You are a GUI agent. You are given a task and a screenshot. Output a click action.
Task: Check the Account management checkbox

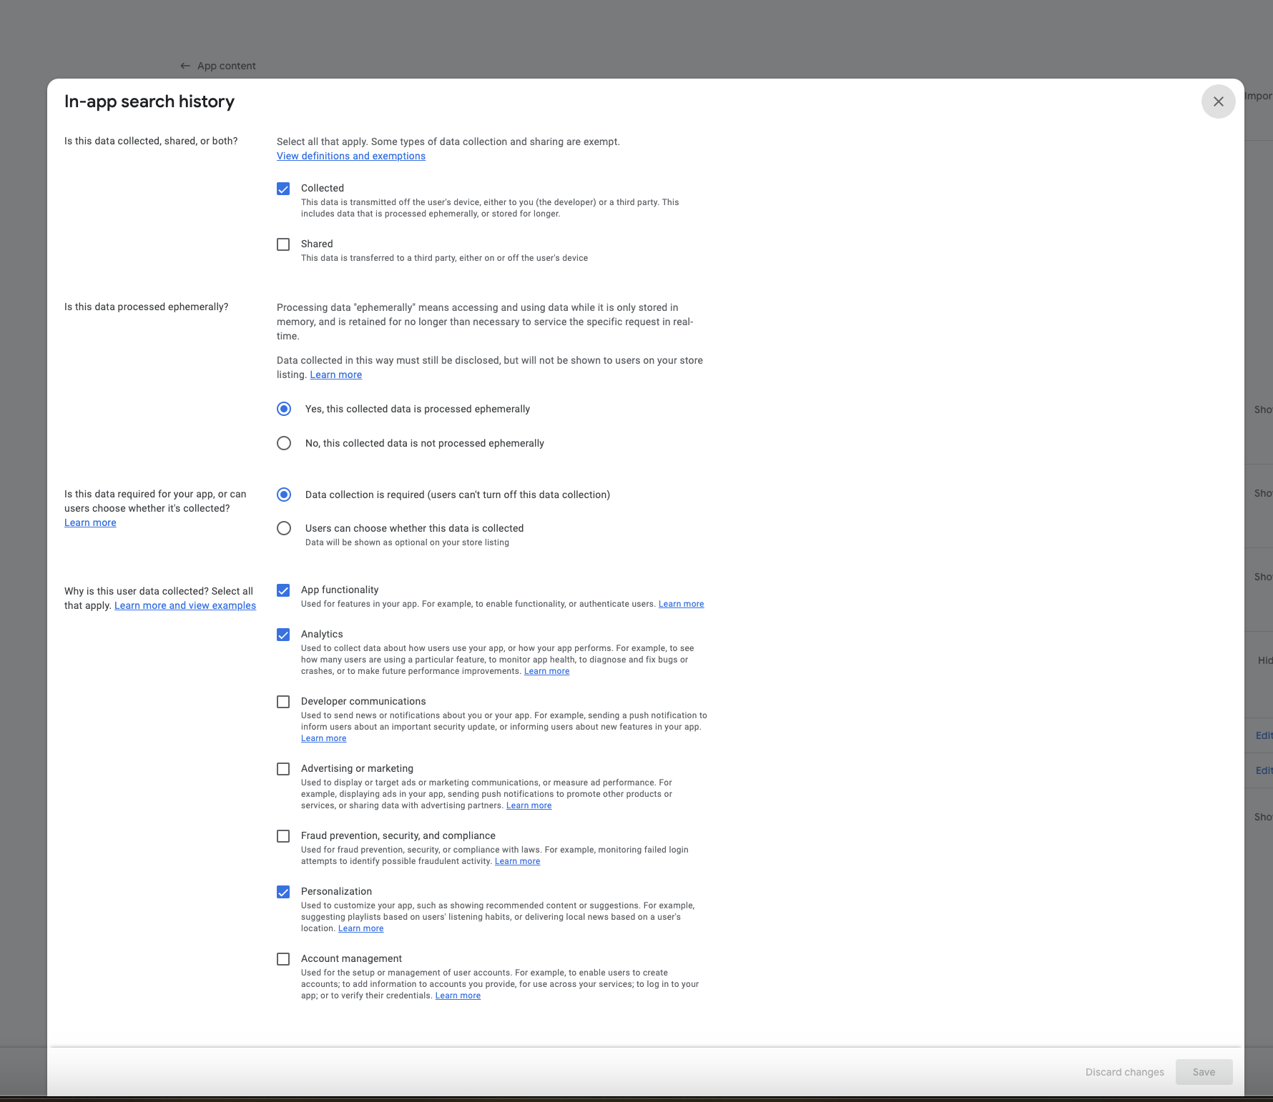[x=283, y=958]
